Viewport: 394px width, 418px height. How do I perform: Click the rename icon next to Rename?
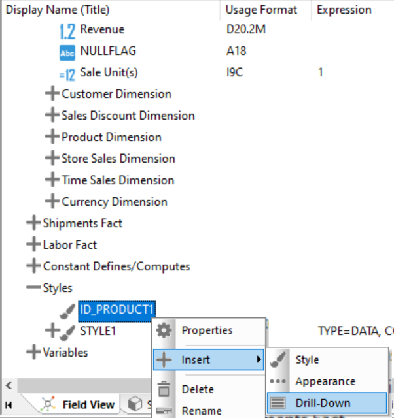coord(164,411)
